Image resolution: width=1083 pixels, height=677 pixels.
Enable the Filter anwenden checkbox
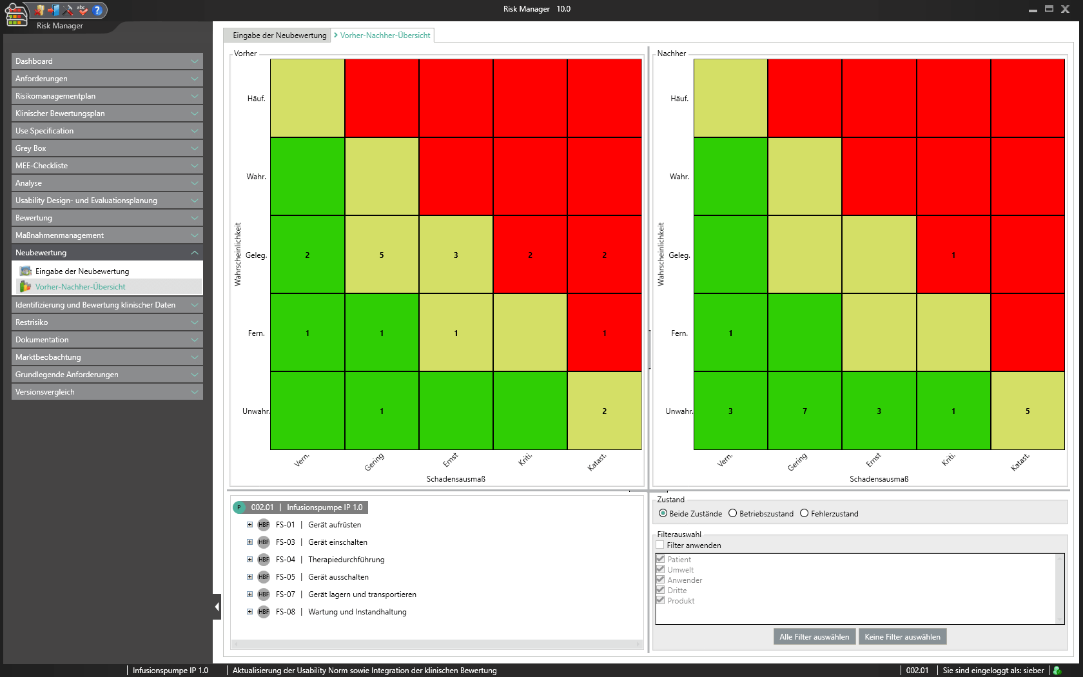click(659, 545)
